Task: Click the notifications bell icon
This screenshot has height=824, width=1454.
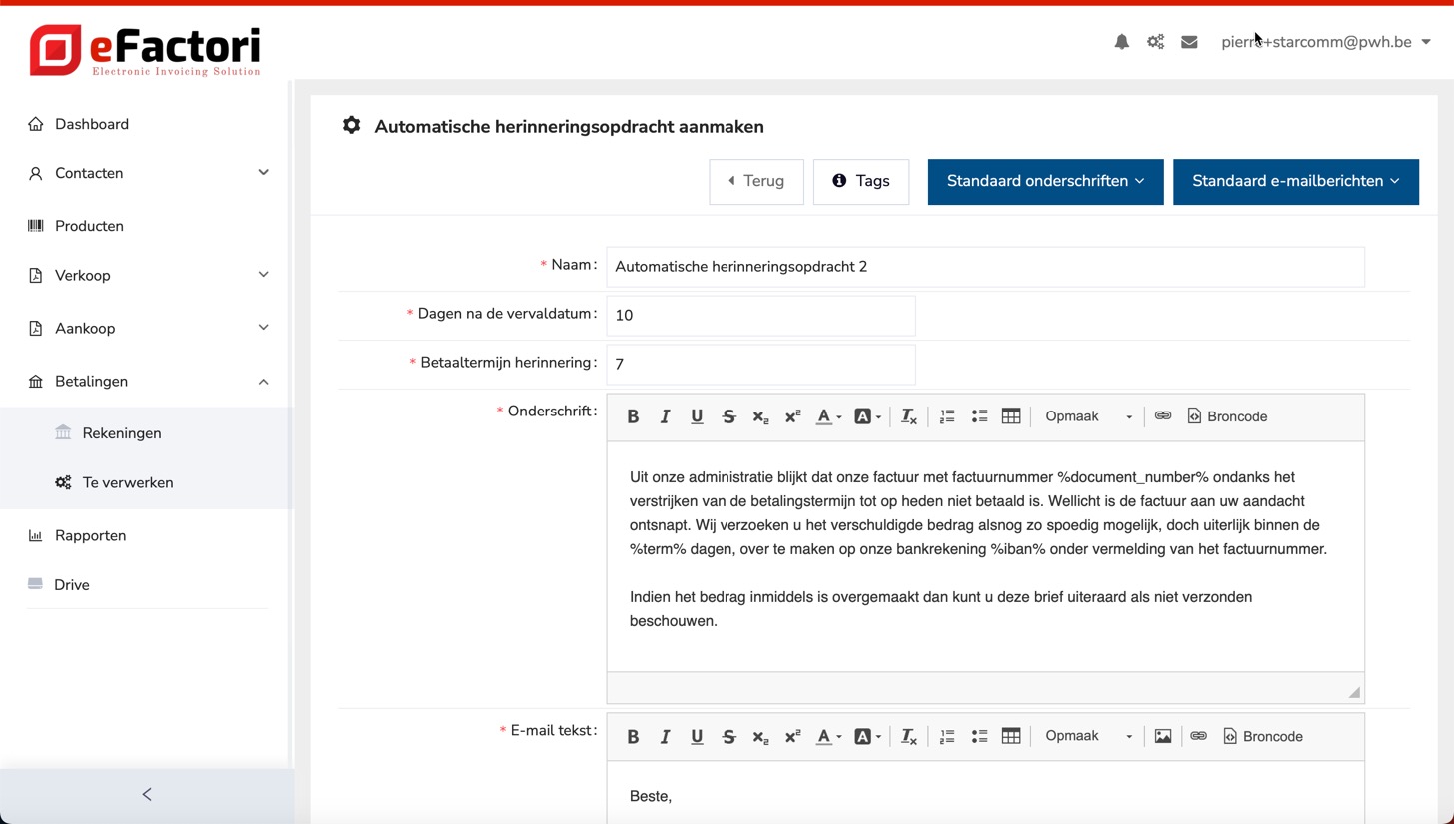Action: [x=1121, y=42]
